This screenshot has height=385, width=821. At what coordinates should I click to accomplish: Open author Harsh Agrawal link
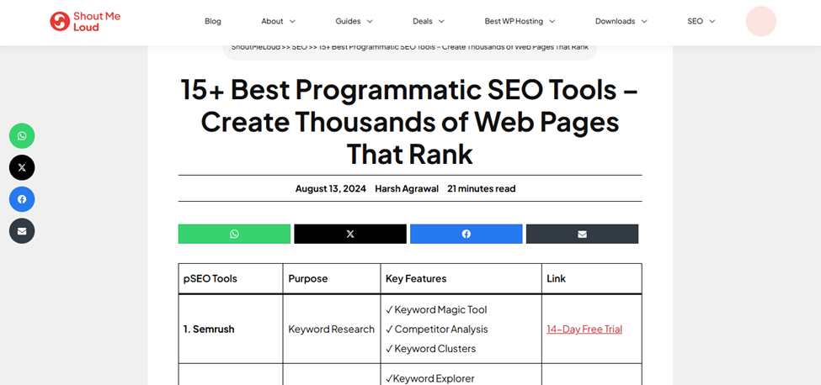(x=407, y=188)
